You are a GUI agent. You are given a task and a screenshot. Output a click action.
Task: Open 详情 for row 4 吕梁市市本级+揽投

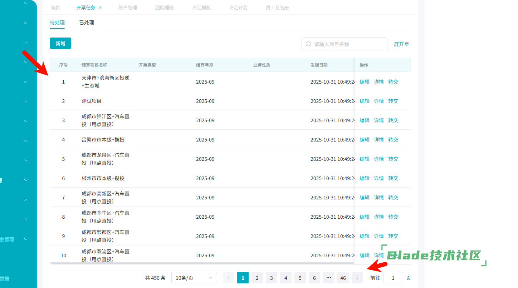click(x=379, y=140)
